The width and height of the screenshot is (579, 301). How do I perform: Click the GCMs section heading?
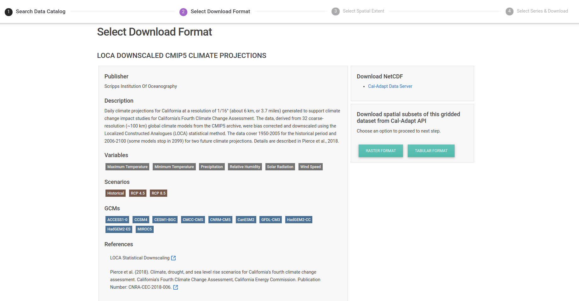pyautogui.click(x=112, y=208)
